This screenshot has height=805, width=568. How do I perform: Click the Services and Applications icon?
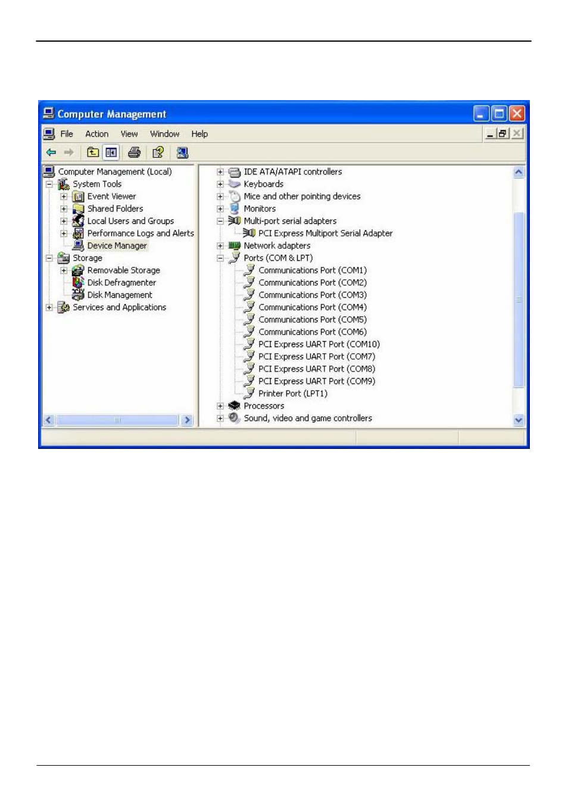pos(64,307)
